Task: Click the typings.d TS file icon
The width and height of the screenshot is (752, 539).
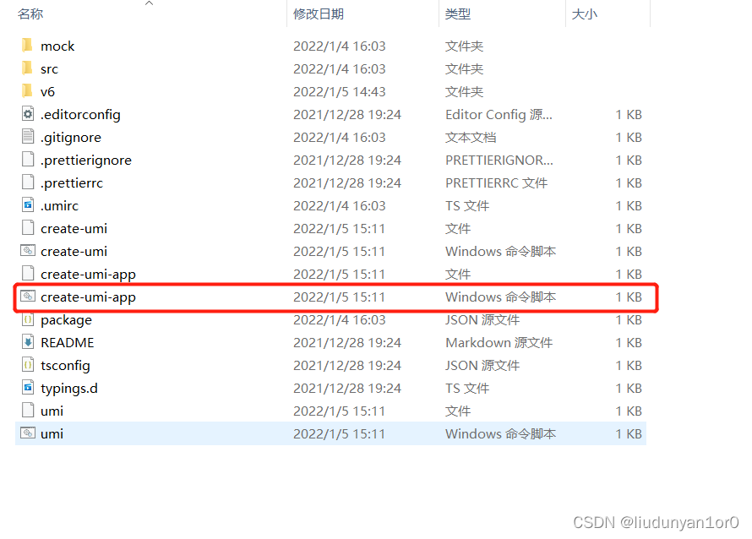Action: 28,388
